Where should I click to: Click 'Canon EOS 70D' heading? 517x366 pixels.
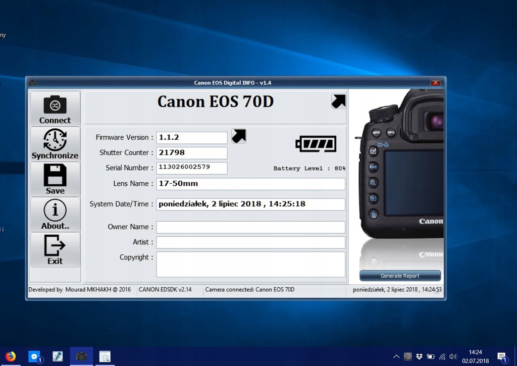(x=215, y=101)
